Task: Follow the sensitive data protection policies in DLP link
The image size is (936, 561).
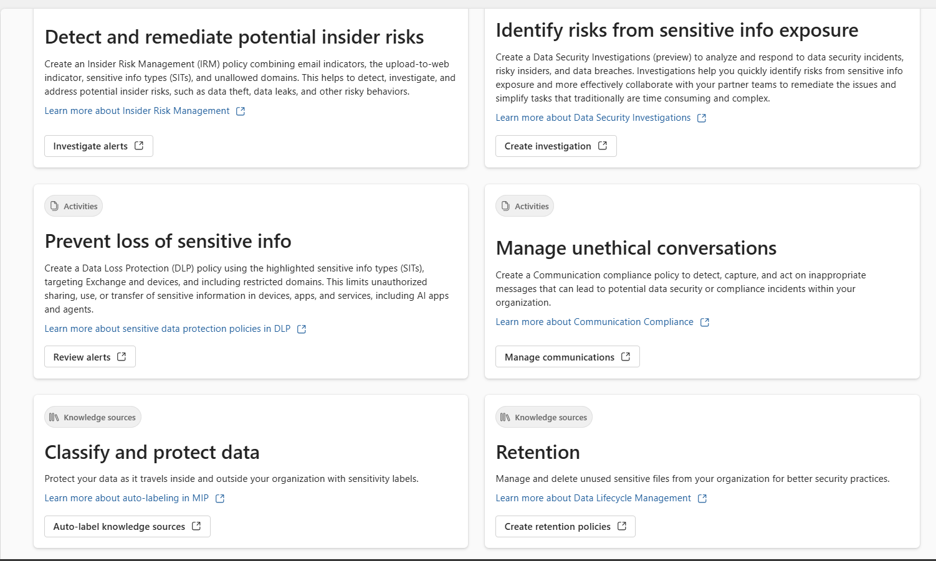Action: click(x=168, y=329)
